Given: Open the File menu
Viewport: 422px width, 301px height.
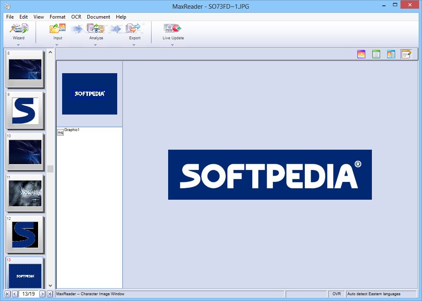Looking at the screenshot, I should point(10,17).
